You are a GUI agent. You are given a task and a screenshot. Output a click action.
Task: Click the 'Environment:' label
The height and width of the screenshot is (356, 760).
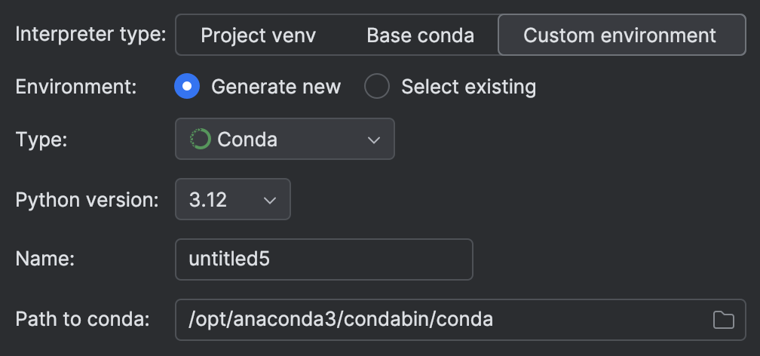point(76,87)
